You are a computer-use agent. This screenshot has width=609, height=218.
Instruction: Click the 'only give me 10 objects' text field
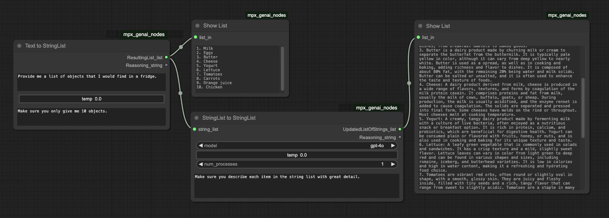[92, 117]
